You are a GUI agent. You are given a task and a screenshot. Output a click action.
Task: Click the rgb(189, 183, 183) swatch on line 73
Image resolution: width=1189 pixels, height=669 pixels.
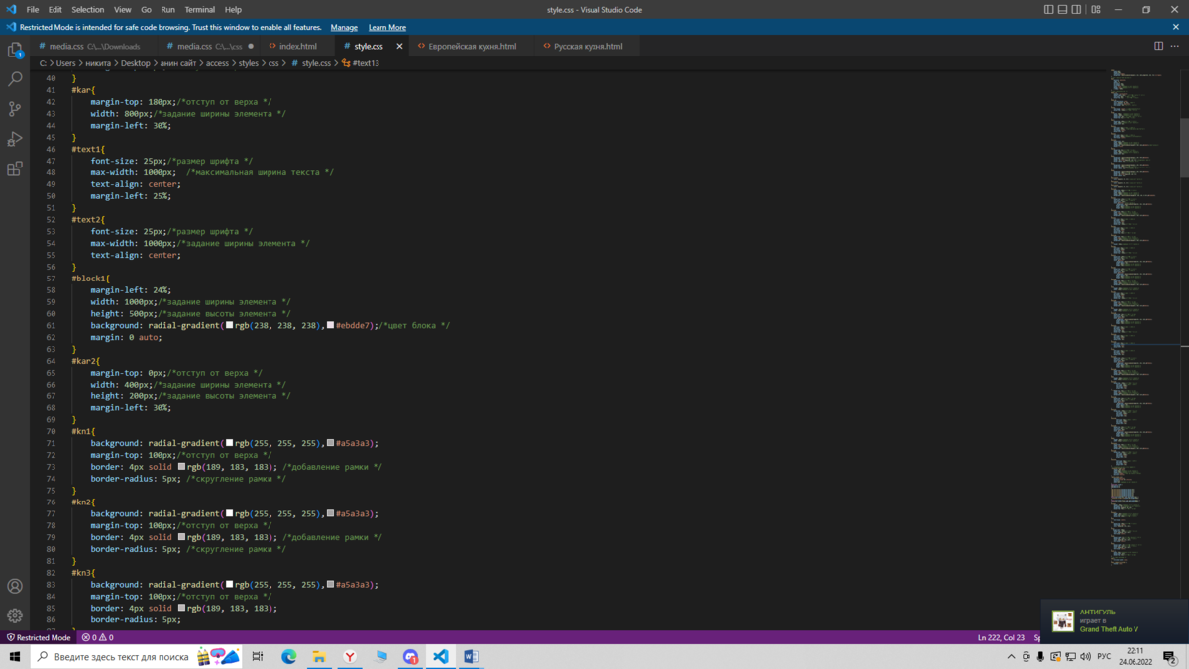click(x=181, y=467)
